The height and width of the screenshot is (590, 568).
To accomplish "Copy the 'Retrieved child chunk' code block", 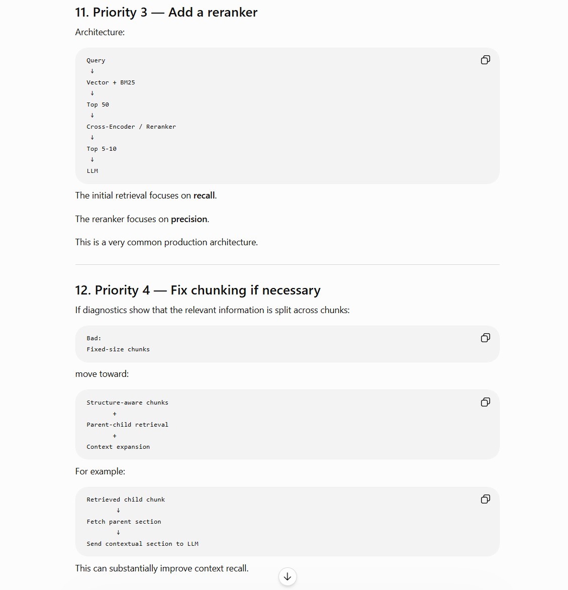I will (485, 500).
